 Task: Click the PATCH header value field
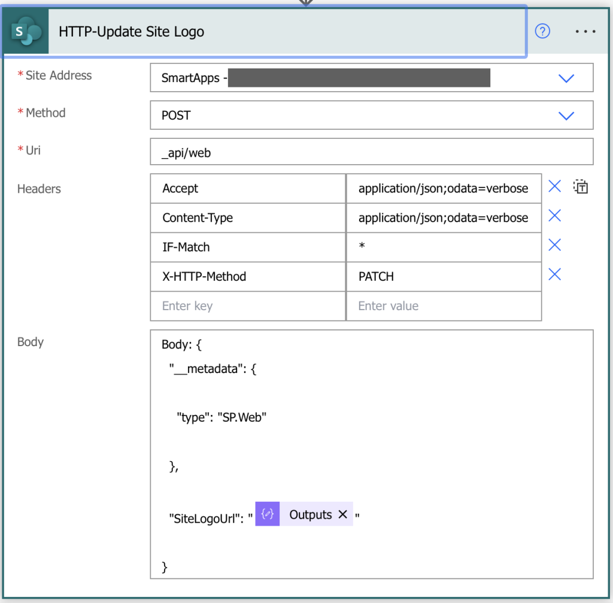pyautogui.click(x=444, y=276)
